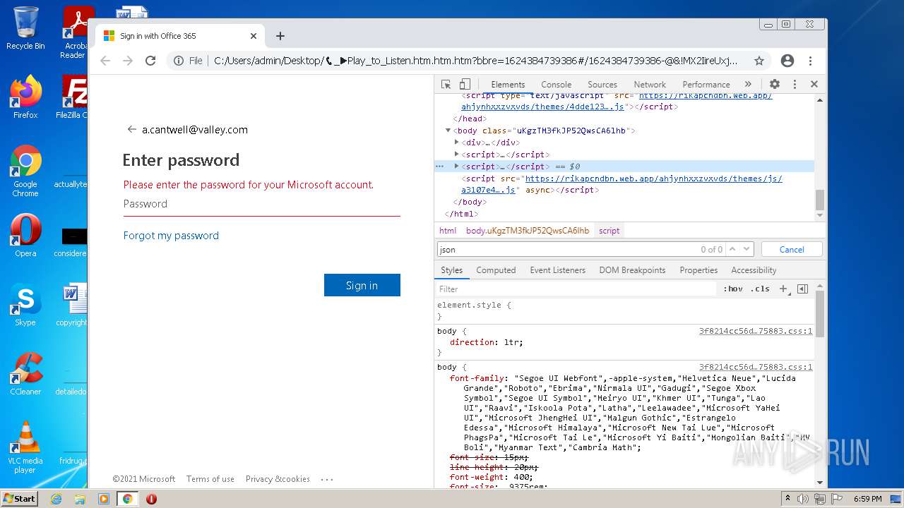
Task: Open the Chrome three-dot menu
Action: click(x=810, y=61)
